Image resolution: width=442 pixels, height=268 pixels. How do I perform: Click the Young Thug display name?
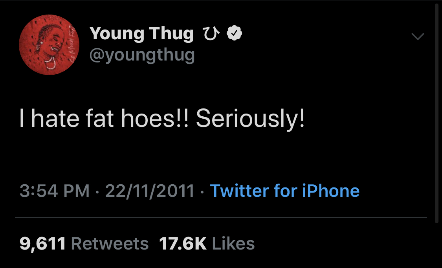141,33
